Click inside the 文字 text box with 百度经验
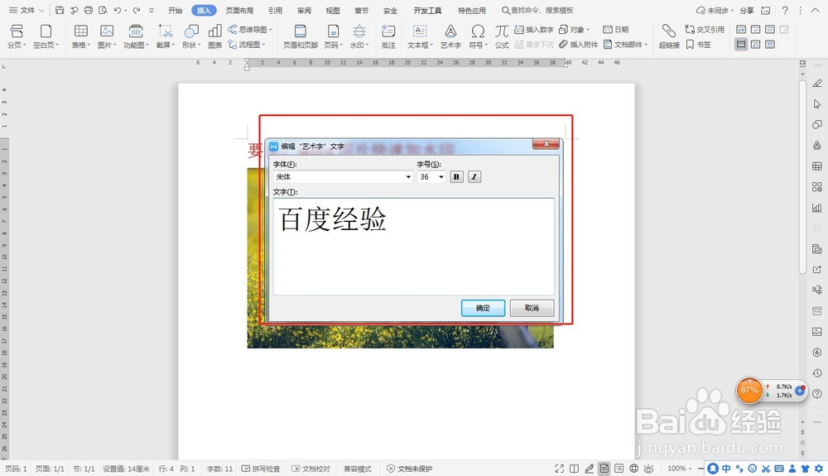This screenshot has height=476, width=828. [x=414, y=246]
